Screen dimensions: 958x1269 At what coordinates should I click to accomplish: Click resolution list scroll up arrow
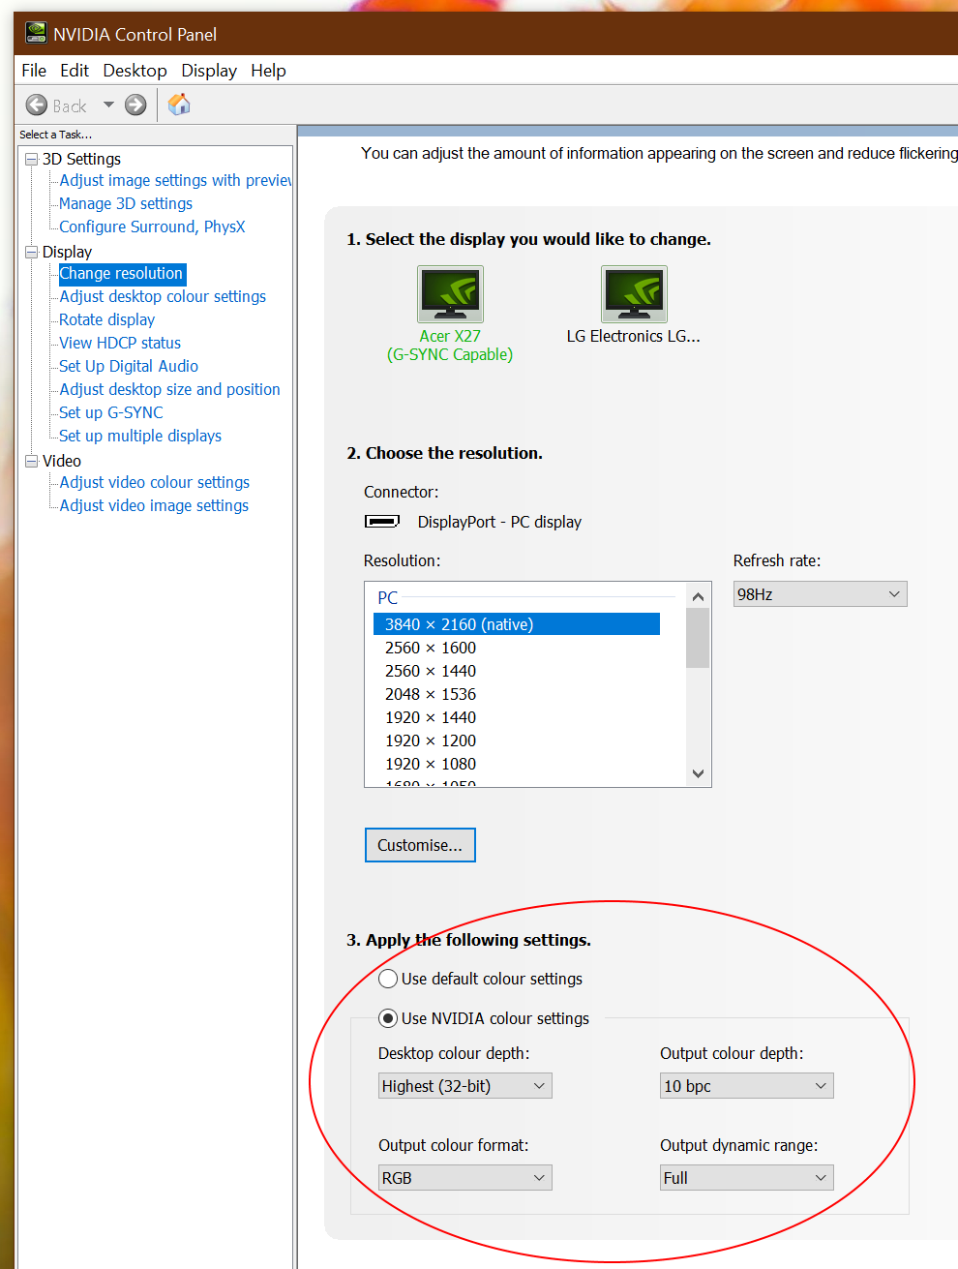pos(698,596)
